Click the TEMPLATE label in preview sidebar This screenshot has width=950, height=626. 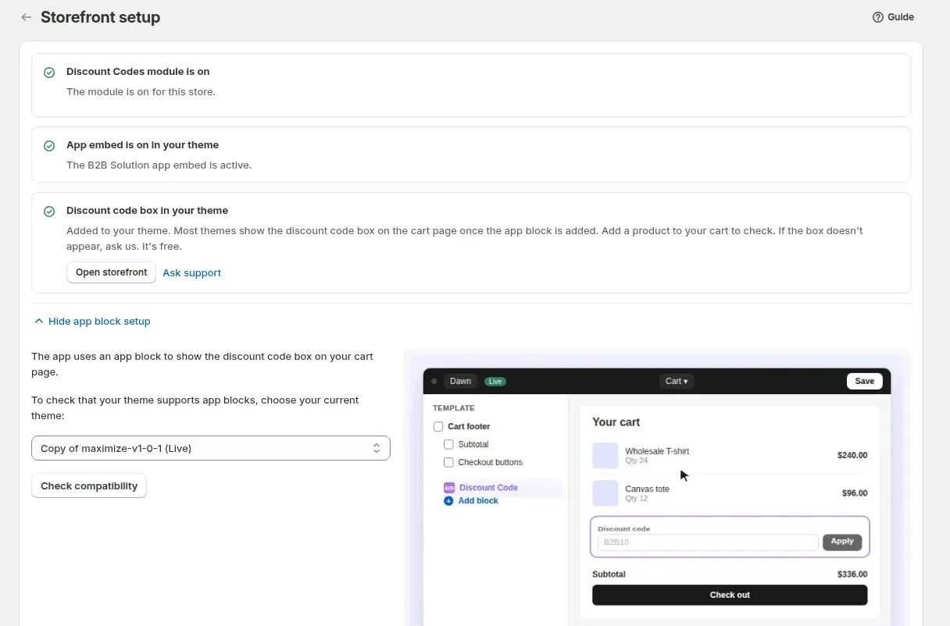click(x=454, y=408)
